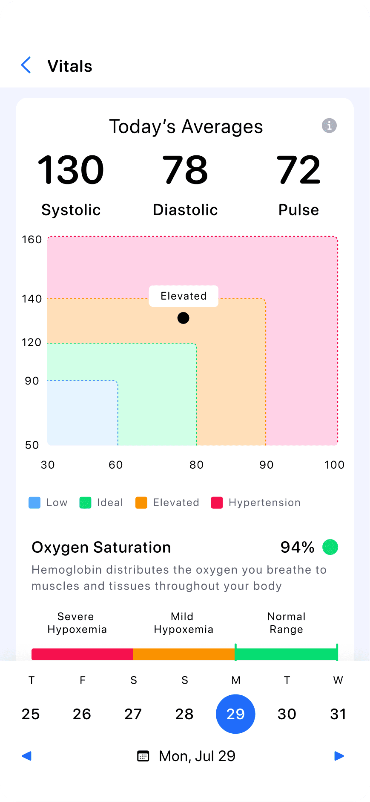Tap the highlighted date 29
The width and height of the screenshot is (370, 802).
point(235,714)
